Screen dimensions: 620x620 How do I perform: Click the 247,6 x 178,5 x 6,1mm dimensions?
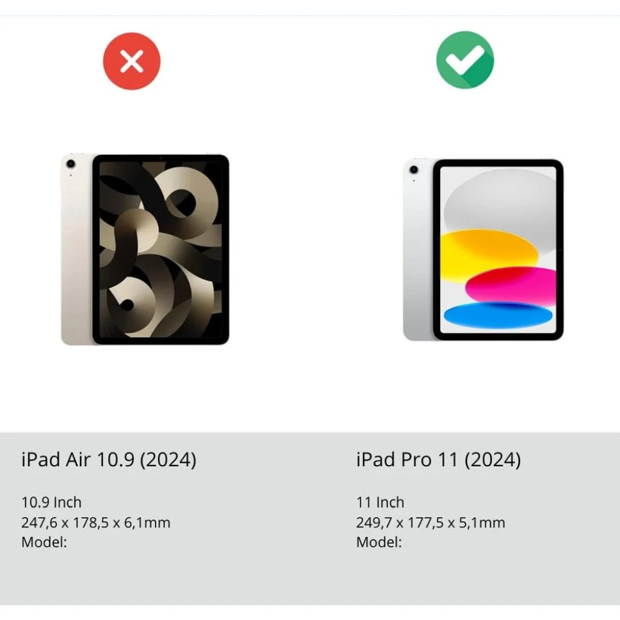(96, 523)
